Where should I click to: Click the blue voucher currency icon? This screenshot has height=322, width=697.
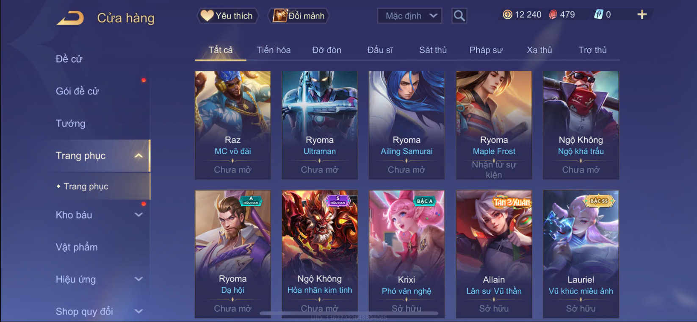[x=598, y=14]
